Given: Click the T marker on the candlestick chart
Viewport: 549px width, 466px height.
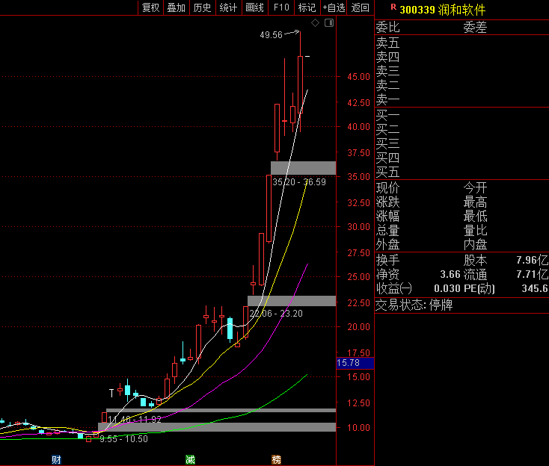Looking at the screenshot, I should [111, 394].
